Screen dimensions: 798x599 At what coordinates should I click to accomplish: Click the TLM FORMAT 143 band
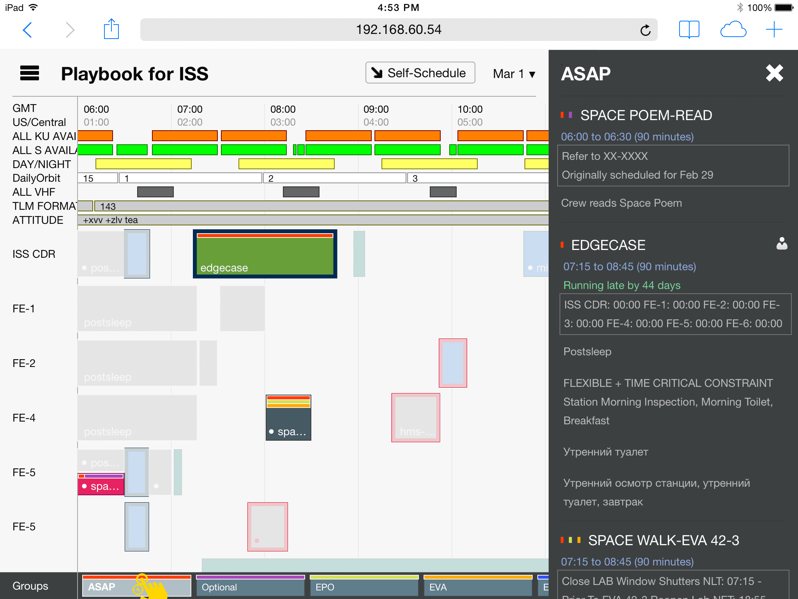[321, 206]
